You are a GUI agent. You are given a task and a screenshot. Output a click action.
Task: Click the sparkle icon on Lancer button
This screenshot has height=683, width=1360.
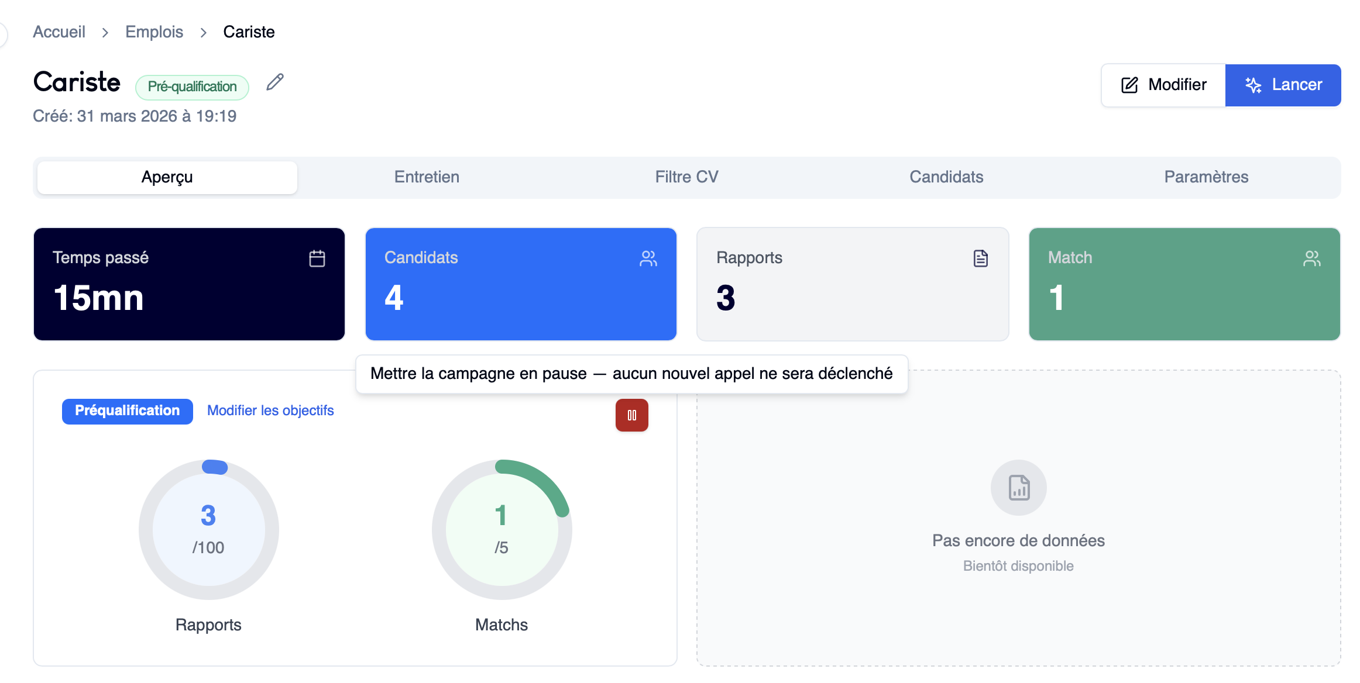(1253, 85)
